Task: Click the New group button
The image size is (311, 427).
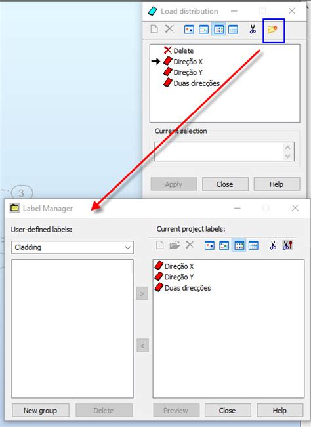Action: (40, 411)
